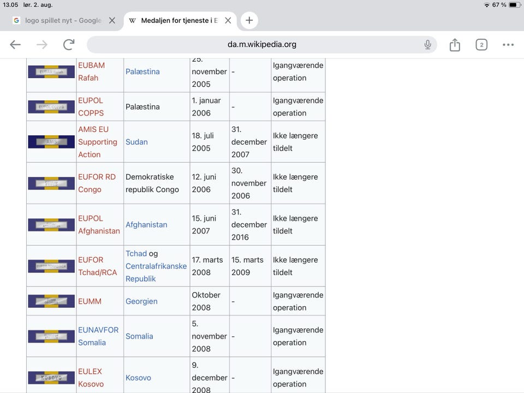524x393 pixels.
Task: Open the EUFOR Tchad/RCA ribbon image
Action: coord(51,266)
